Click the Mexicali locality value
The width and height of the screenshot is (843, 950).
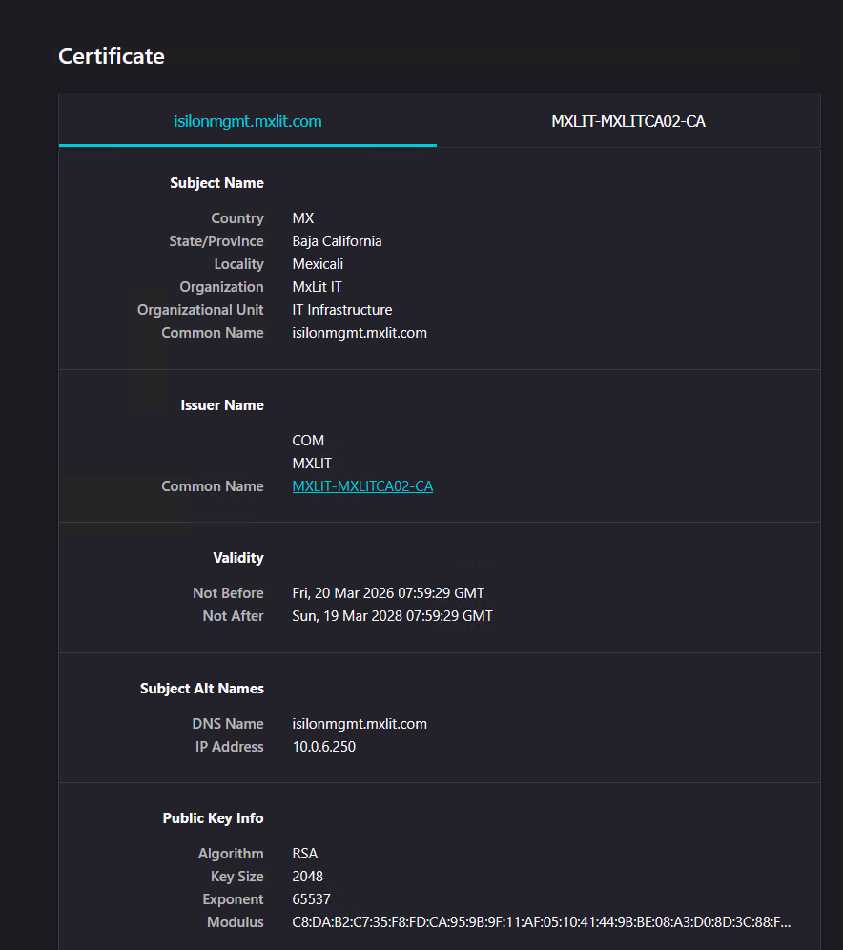(x=318, y=263)
